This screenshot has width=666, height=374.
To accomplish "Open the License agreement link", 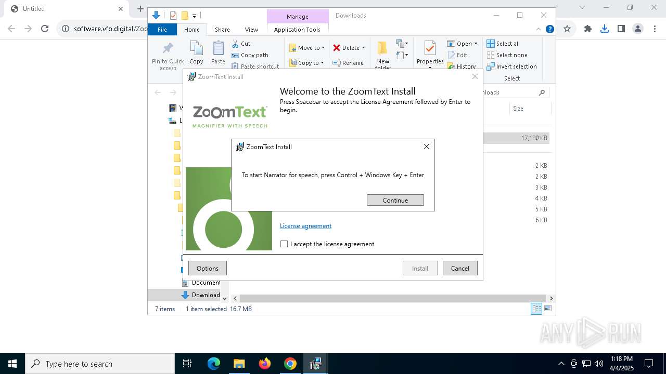I will (305, 226).
